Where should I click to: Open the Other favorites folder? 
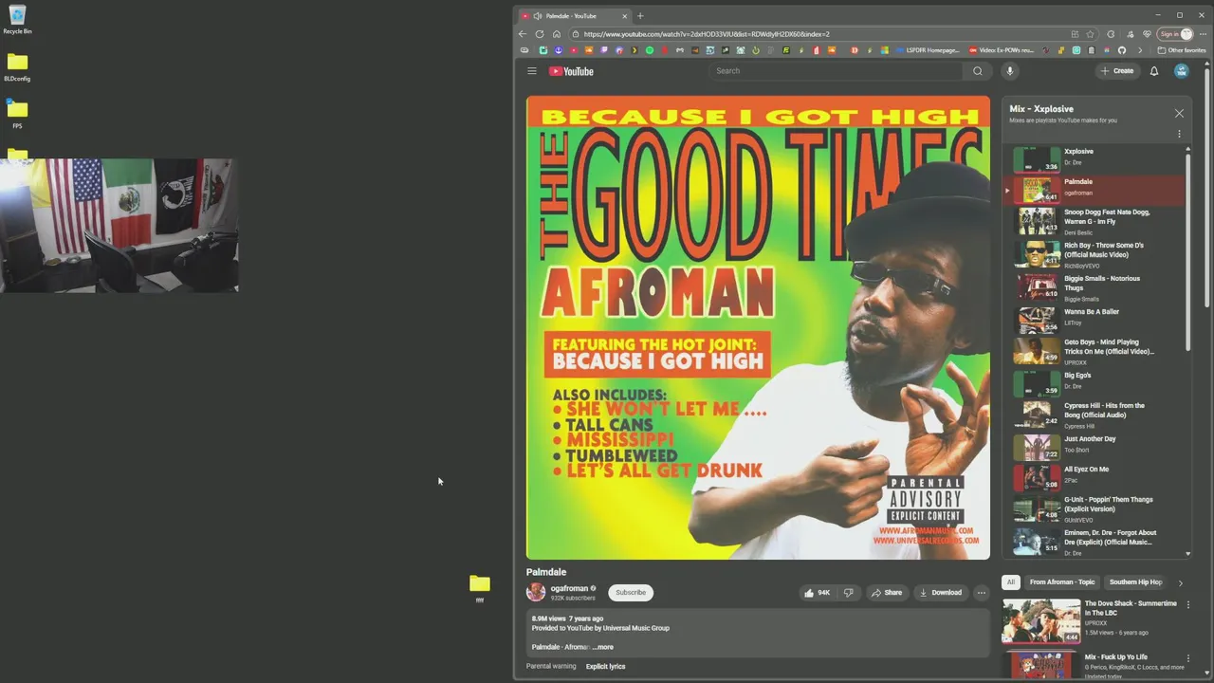pyautogui.click(x=1182, y=50)
